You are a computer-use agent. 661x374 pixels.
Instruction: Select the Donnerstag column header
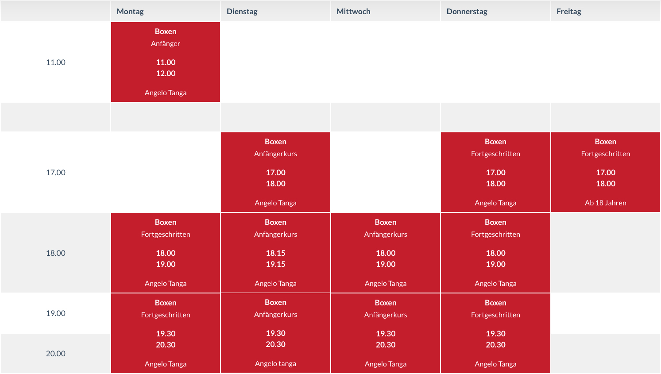(467, 12)
